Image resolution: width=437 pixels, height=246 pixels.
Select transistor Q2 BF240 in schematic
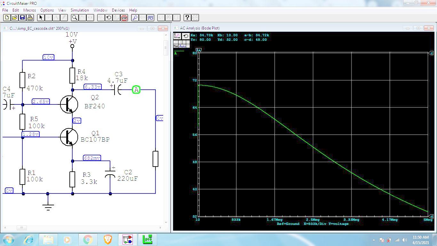(x=69, y=104)
